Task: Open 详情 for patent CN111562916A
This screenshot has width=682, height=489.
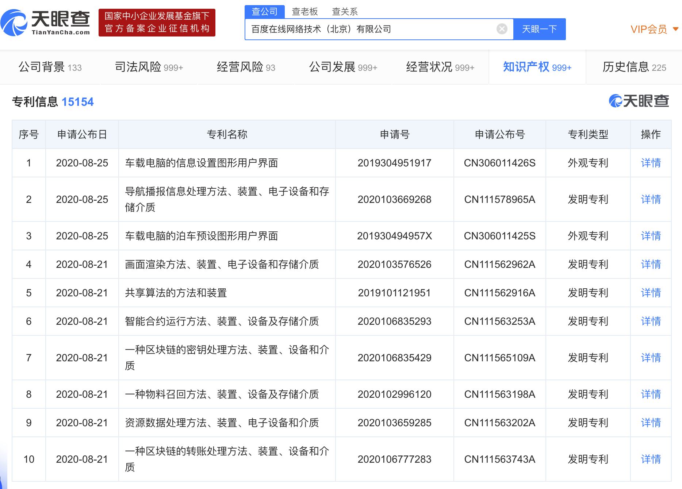Action: (651, 293)
